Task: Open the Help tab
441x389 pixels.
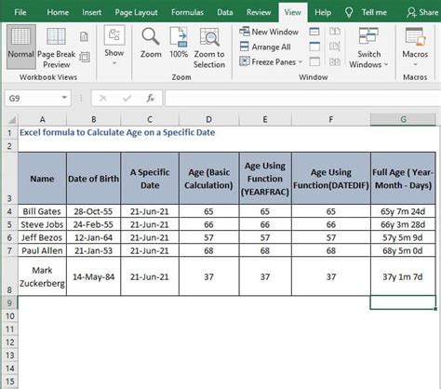Action: (323, 12)
